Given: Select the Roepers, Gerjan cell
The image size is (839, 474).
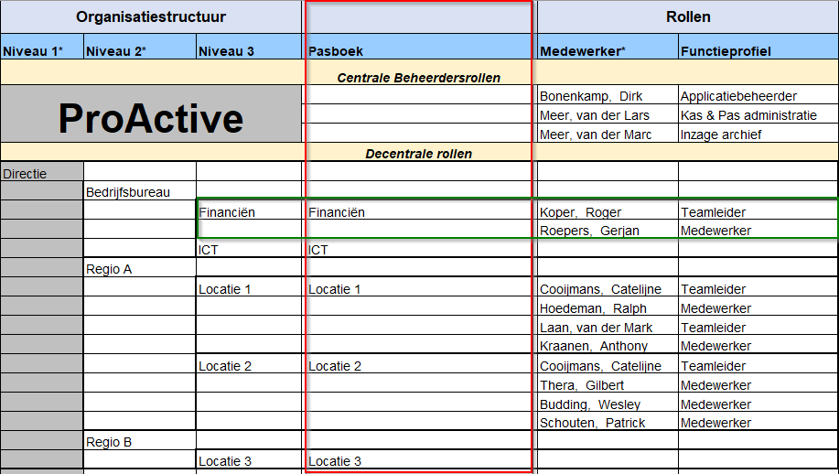Looking at the screenshot, I should tap(608, 229).
